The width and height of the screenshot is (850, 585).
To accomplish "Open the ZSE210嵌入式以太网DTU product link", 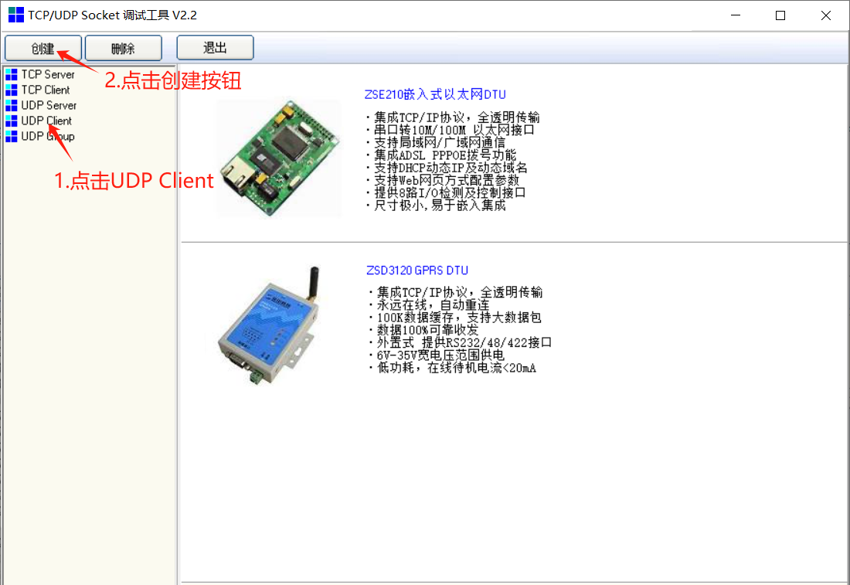I will coord(436,94).
